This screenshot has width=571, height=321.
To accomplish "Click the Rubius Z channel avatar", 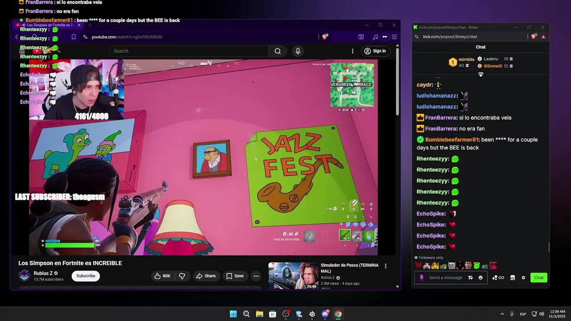I will 25,276.
